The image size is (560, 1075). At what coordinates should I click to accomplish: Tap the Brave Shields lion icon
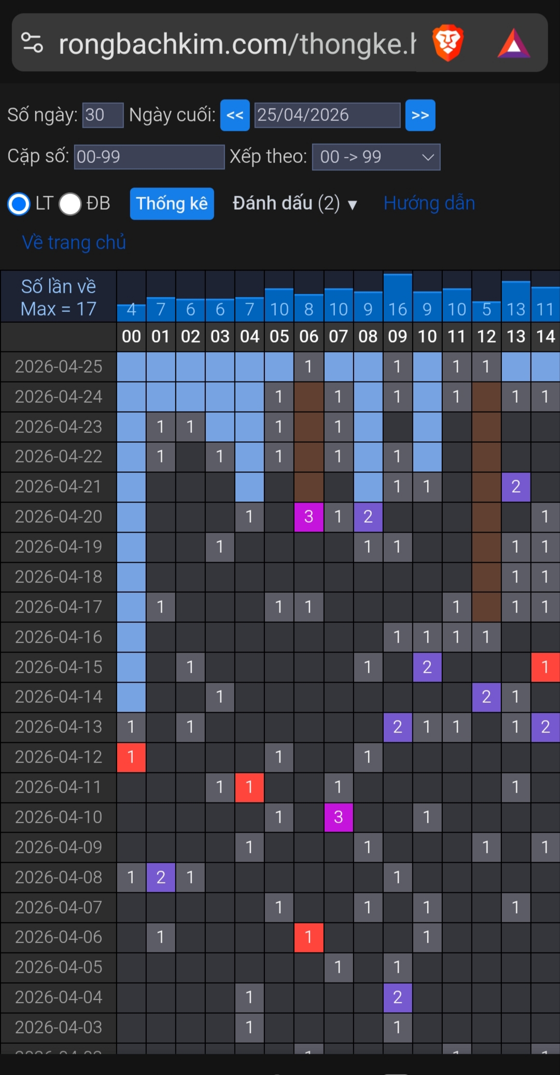coord(447,43)
